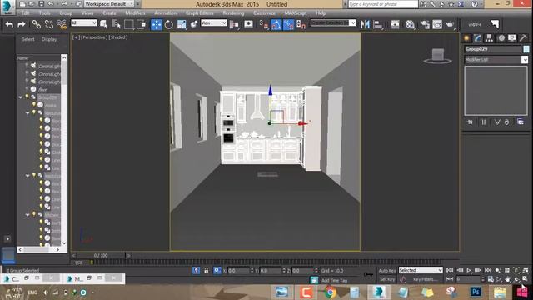Toggle the light bulb next to Group029
Viewport: 533px width, 300px height.
(27, 97)
